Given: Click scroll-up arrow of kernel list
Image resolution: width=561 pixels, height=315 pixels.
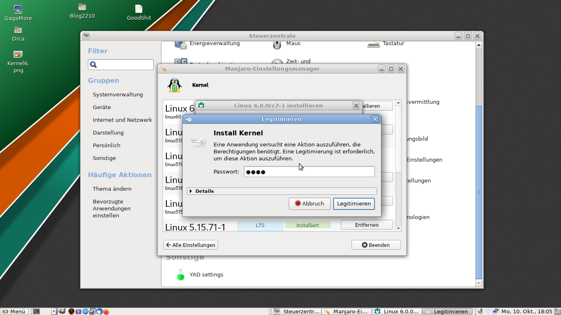Looking at the screenshot, I should 398,103.
